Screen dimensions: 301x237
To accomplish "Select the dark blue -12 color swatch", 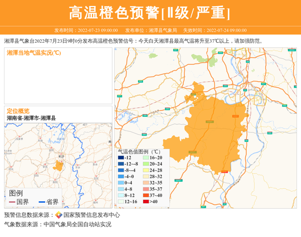I will click(x=121, y=158).
